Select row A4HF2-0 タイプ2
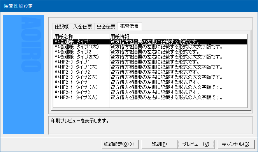The width and height of the screenshot is (258, 152). point(150,72)
